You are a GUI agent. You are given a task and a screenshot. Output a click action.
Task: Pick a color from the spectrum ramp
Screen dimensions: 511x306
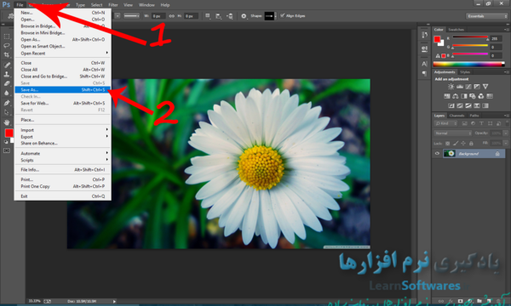tap(468, 64)
